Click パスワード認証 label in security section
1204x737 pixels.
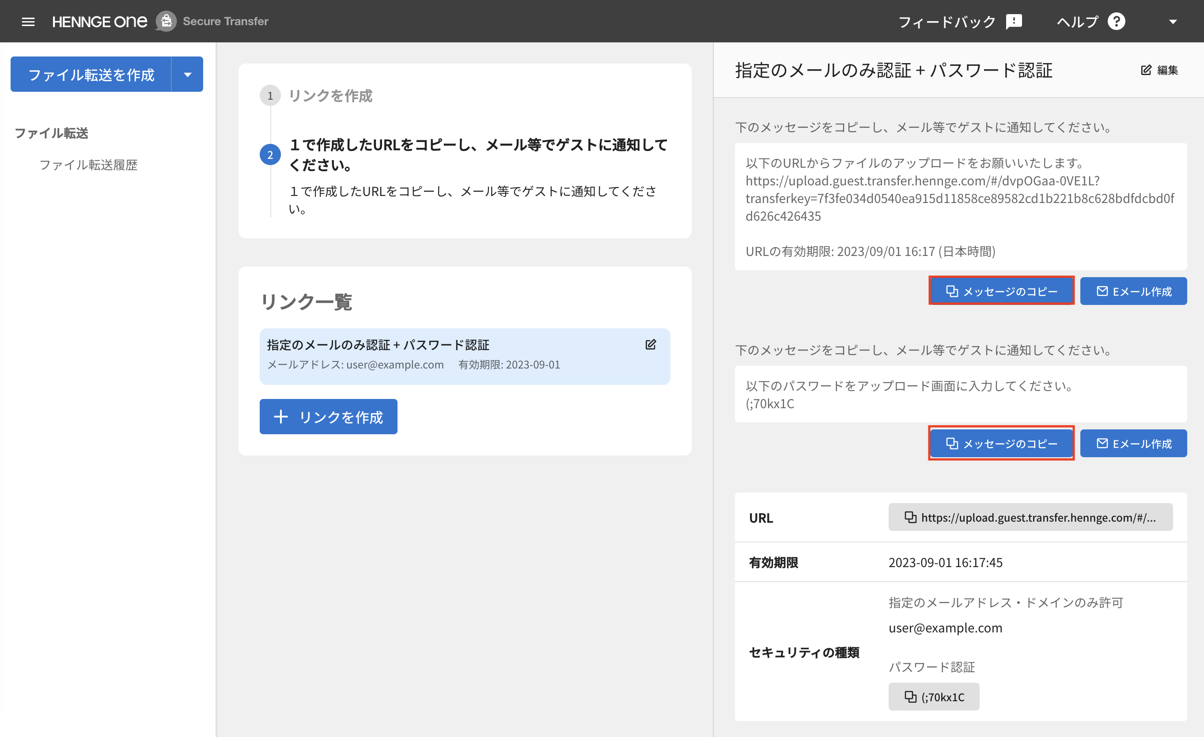[932, 667]
